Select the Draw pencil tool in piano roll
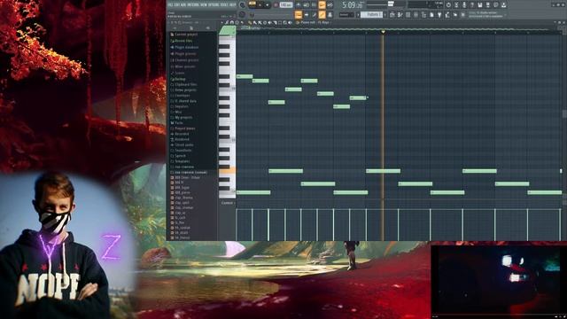The width and height of the screenshot is (567, 319). point(250,22)
